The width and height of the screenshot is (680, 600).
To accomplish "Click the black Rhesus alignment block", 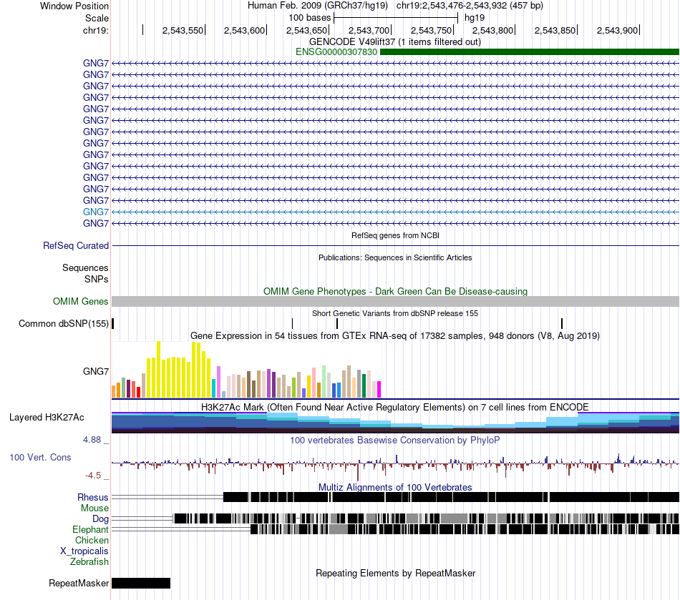I will pos(451,497).
